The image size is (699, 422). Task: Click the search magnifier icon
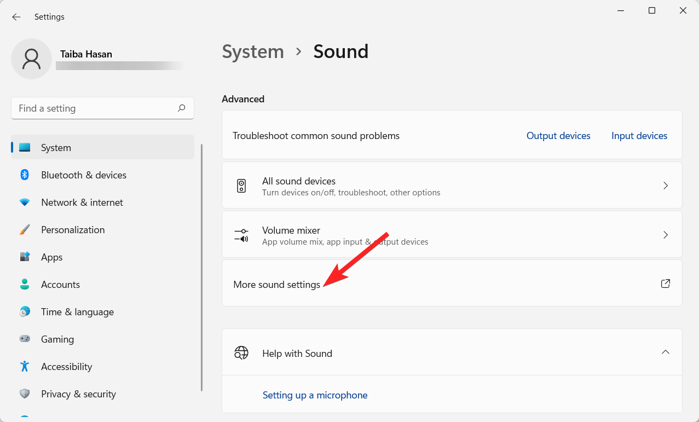[x=181, y=108]
